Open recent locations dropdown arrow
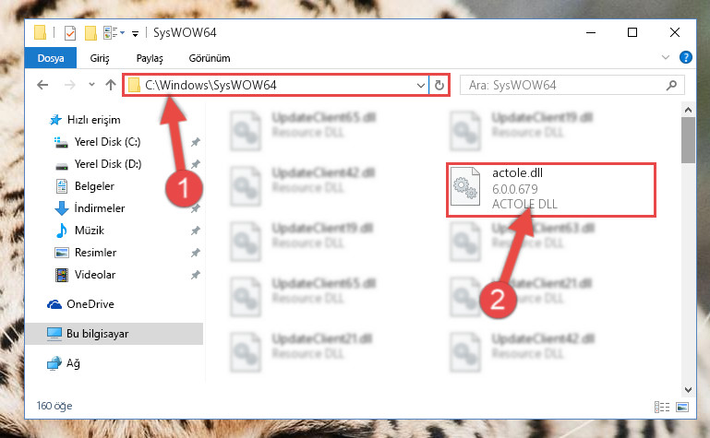This screenshot has width=710, height=438. pos(92,85)
